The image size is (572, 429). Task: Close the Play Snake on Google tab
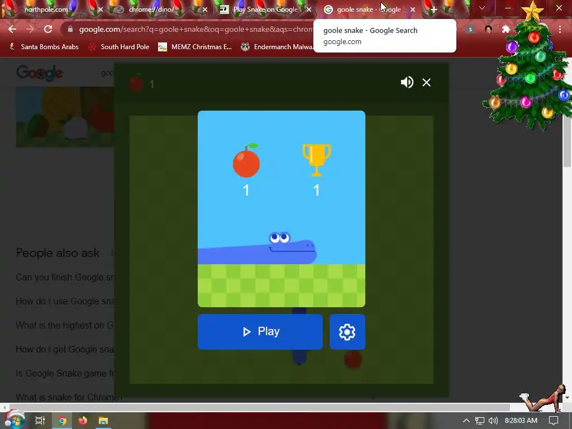309,10
